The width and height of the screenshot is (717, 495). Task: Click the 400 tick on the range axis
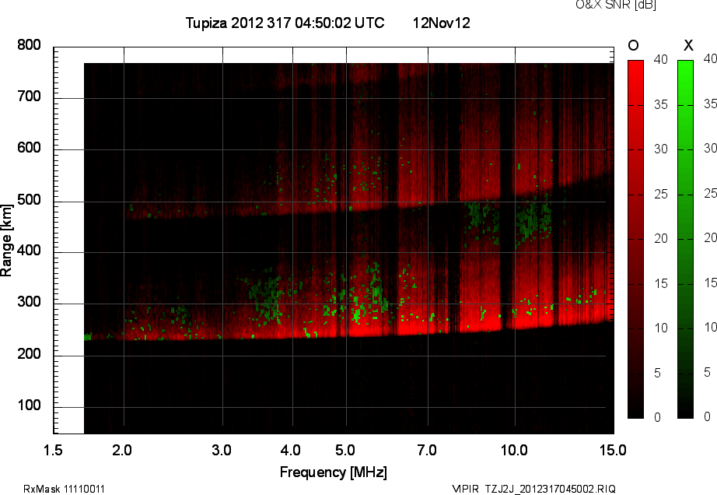coord(29,252)
